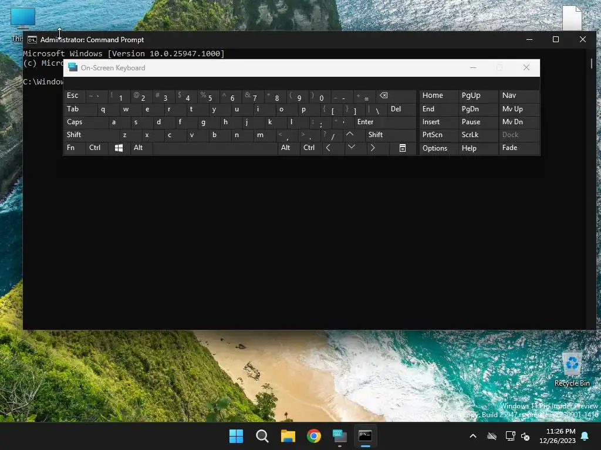Screen dimensions: 601x450
Task: Open the network status tray icon
Action: pyautogui.click(x=510, y=436)
